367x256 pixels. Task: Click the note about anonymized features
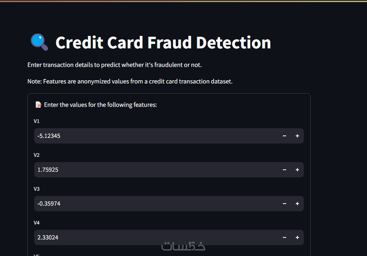click(130, 81)
